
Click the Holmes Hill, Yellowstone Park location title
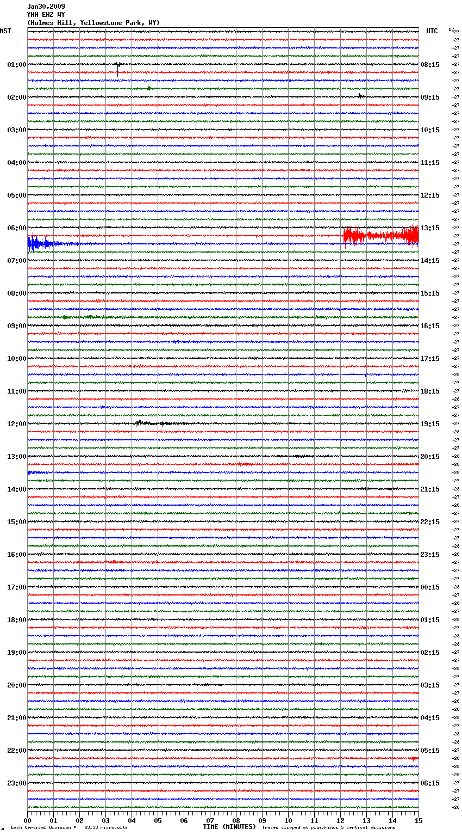[93, 23]
